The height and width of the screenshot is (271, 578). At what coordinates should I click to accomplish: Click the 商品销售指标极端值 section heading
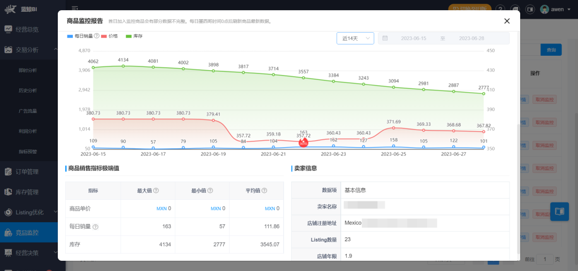94,168
